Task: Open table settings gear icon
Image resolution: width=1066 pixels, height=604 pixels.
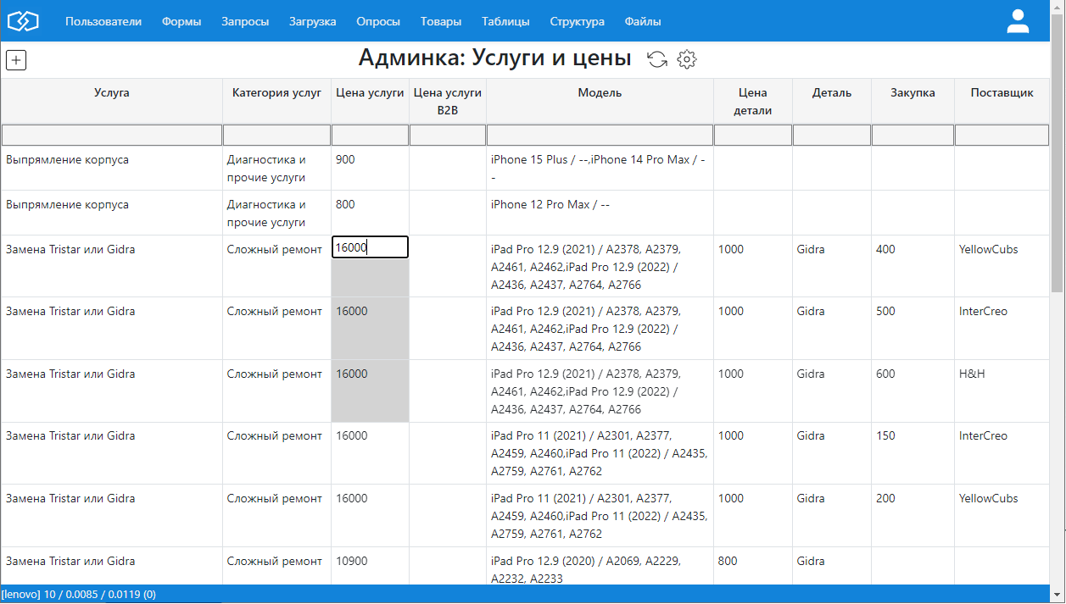Action: 687,59
